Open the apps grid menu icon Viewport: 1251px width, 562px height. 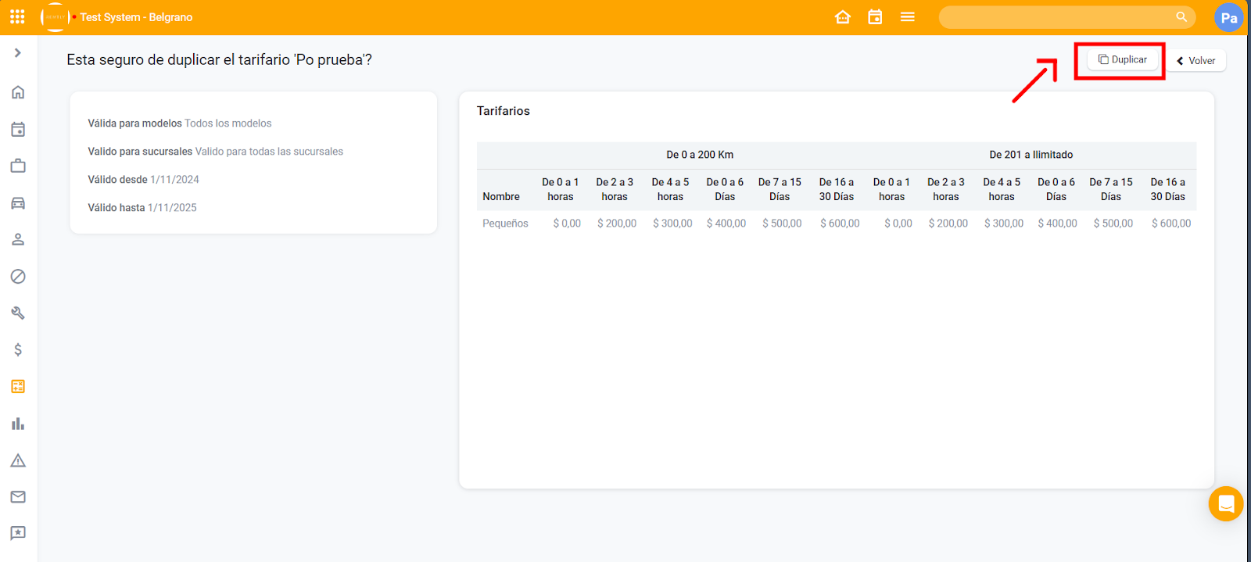(17, 16)
